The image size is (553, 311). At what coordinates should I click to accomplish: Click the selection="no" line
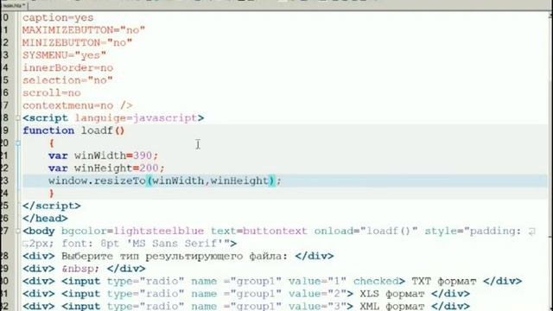point(67,80)
